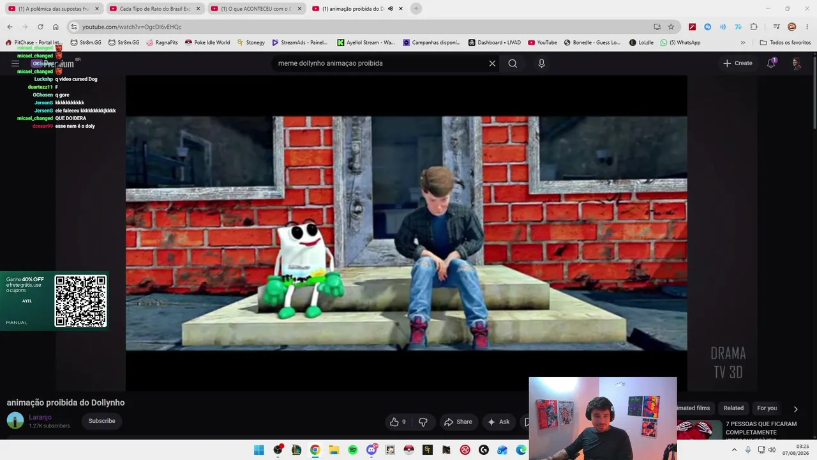The image size is (817, 460).
Task: Open the Windows Start menu
Action: pos(259,450)
